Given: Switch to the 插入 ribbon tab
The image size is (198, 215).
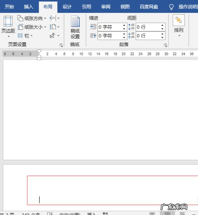Looking at the screenshot, I should (x=28, y=7).
